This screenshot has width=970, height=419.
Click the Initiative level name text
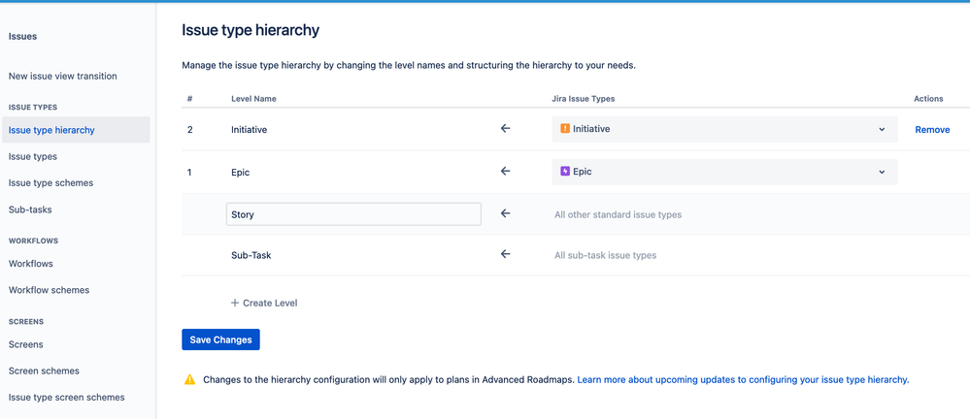pyautogui.click(x=250, y=130)
